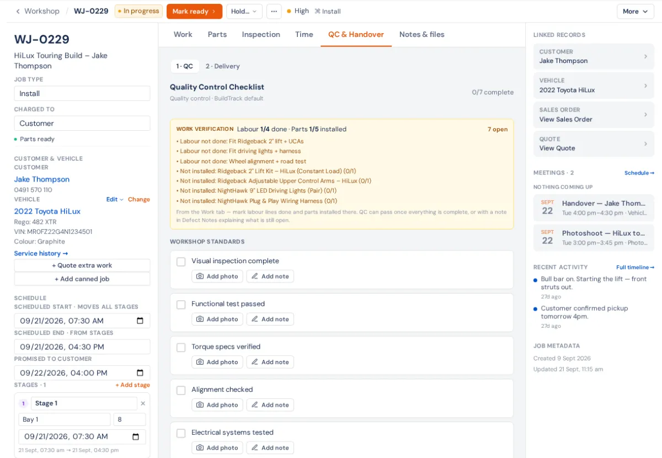Check Visual inspection complete
Image resolution: width=662 pixels, height=458 pixels.
pos(181,262)
